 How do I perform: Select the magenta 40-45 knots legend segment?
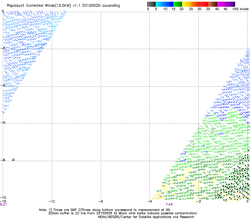(222, 4)
